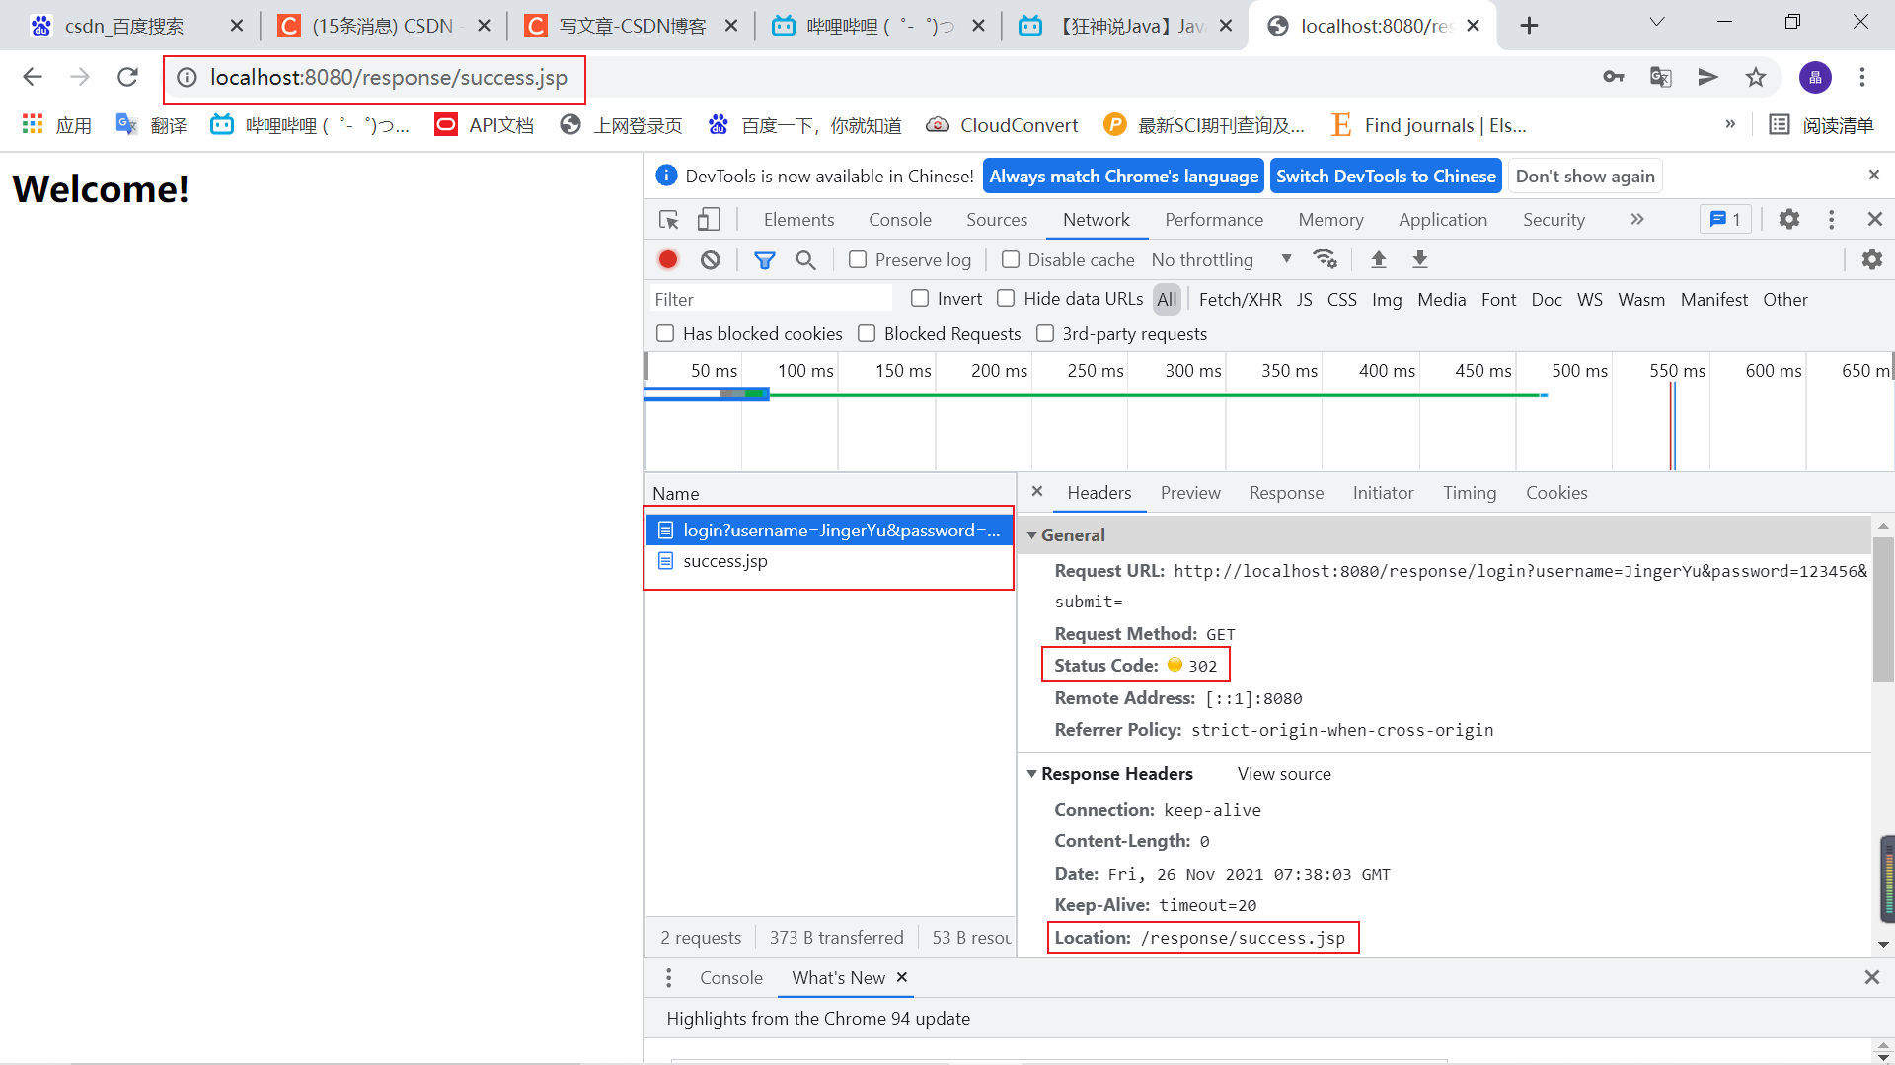The height and width of the screenshot is (1065, 1895).
Task: Collapse the General section
Action: pos(1032,534)
